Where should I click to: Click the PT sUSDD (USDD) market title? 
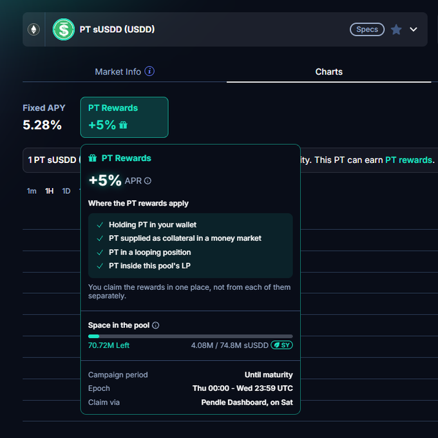tap(117, 30)
